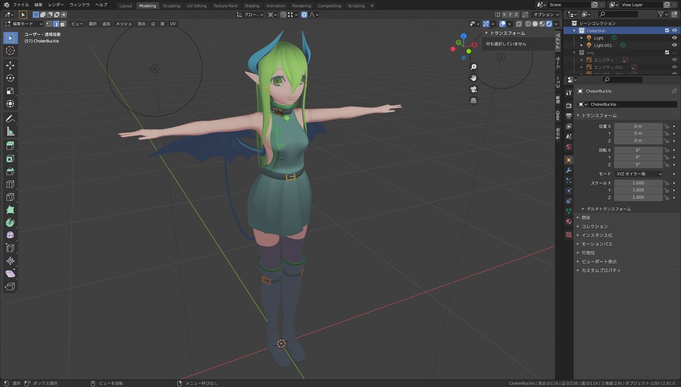Toggle camera view with camera icon
This screenshot has width=681, height=387.
tap(474, 89)
